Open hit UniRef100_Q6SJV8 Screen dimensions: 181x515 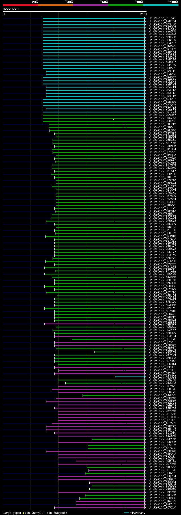click(162, 25)
